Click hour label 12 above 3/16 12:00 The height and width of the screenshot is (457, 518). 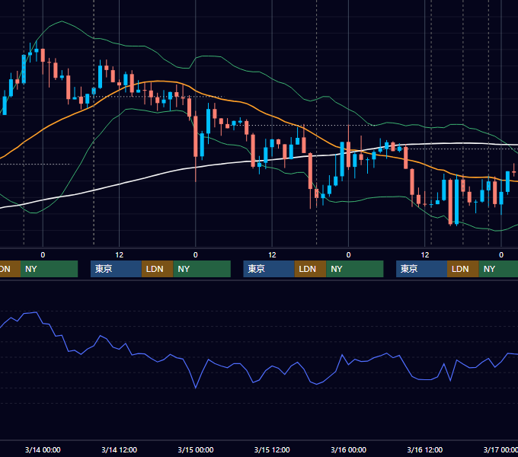(x=425, y=255)
